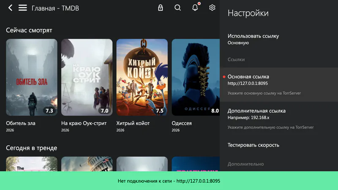Click the Обитель зла title text

pos(21,123)
